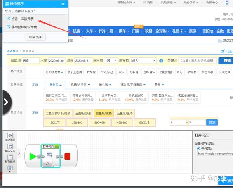Open the 礼品卡 navigation menu
233x188 pixels.
point(179,31)
